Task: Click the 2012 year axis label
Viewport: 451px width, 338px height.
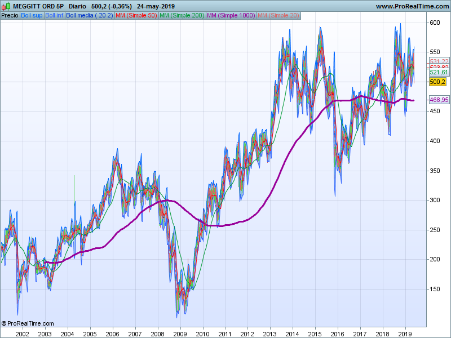Action: [x=247, y=334]
